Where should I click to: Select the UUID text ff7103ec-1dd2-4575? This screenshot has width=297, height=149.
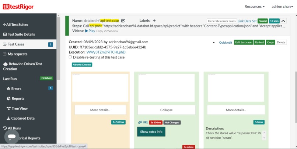pyautogui.click(x=98, y=47)
